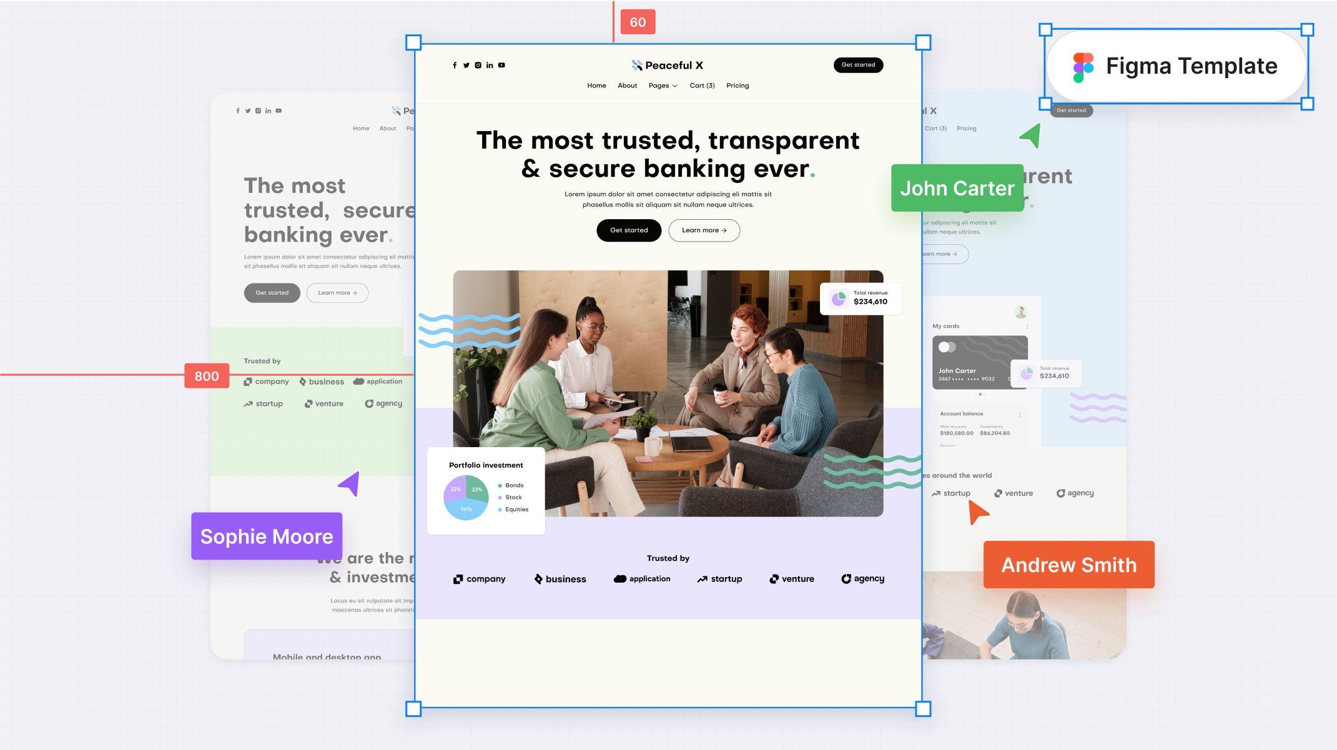Click the YouTube icon in nav bar
The image size is (1337, 750).
click(x=501, y=64)
